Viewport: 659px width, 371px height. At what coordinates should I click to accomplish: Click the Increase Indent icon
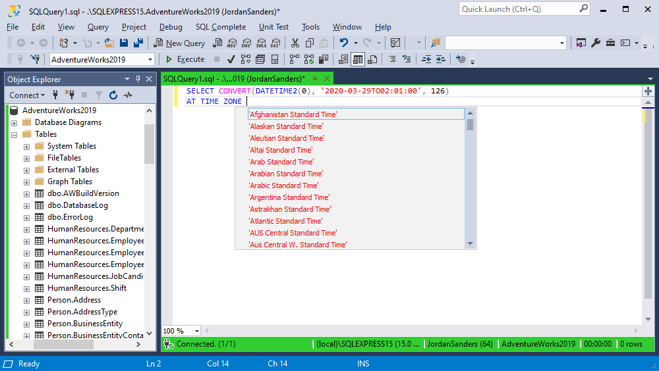click(x=440, y=59)
